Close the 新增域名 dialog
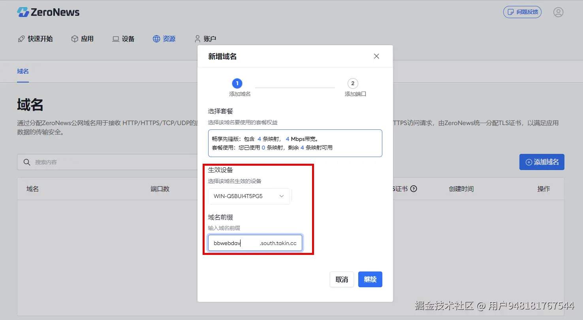The height and width of the screenshot is (320, 583). 376,56
